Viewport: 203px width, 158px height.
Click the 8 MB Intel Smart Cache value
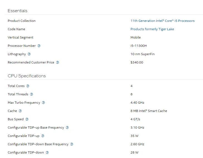click(x=149, y=111)
